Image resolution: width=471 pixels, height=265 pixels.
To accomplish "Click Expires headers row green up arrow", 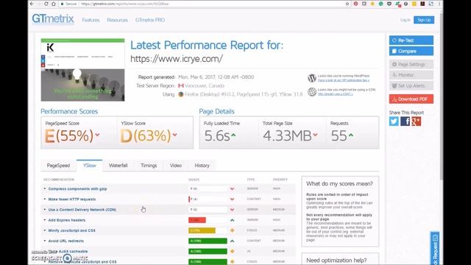I will click(233, 220).
